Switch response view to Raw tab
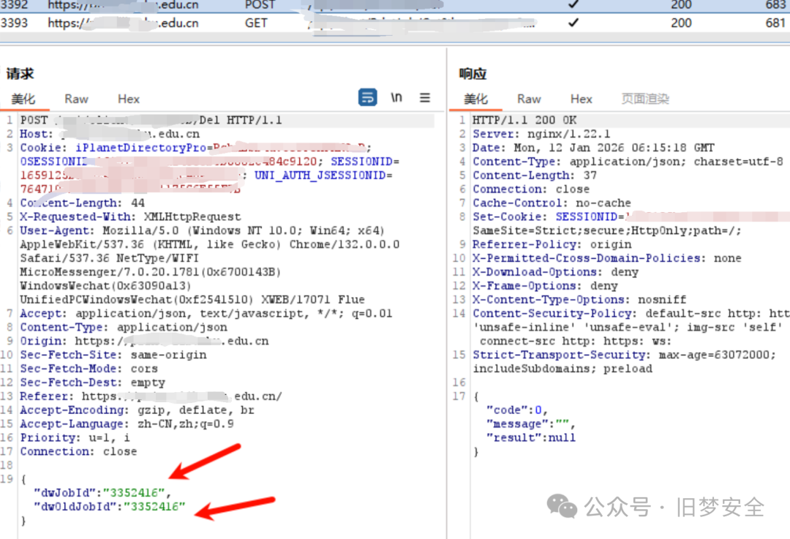This screenshot has width=790, height=539. (x=529, y=99)
